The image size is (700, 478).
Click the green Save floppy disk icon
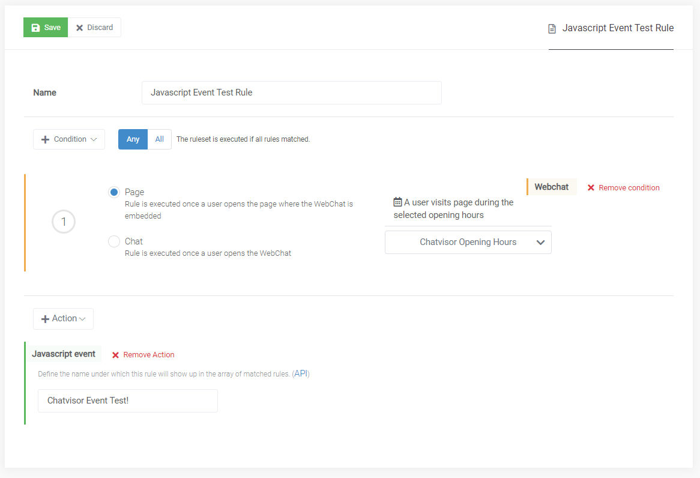35,28
